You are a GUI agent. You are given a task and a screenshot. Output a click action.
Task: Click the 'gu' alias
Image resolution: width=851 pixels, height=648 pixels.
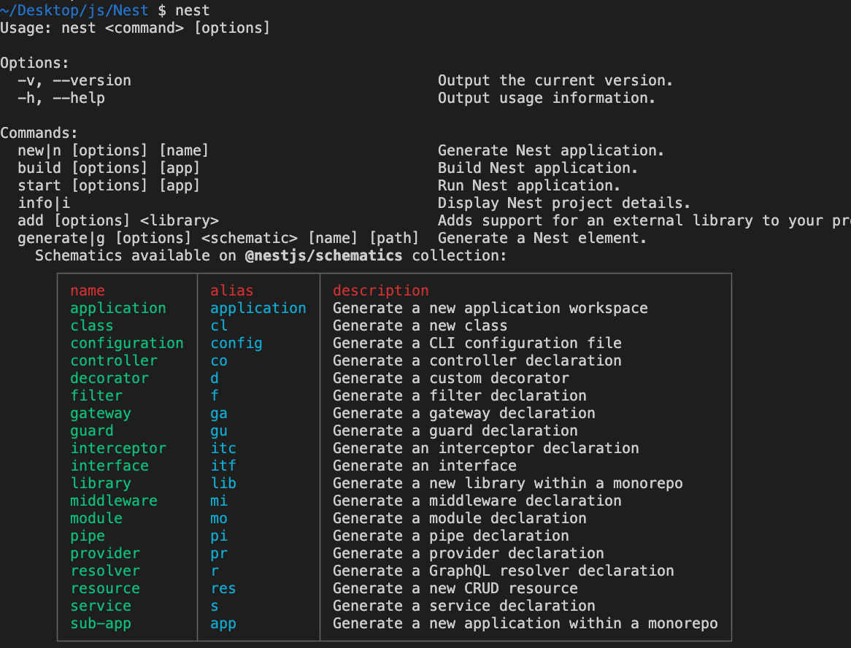pyautogui.click(x=219, y=431)
